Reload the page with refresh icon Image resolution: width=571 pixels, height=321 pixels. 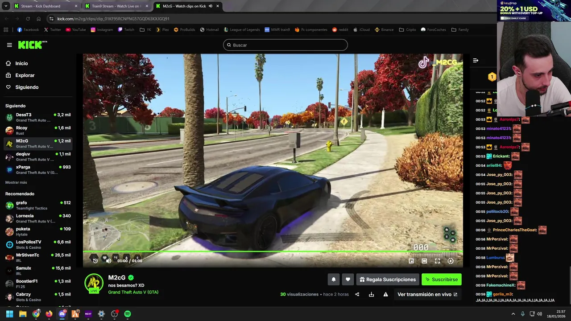[28, 19]
